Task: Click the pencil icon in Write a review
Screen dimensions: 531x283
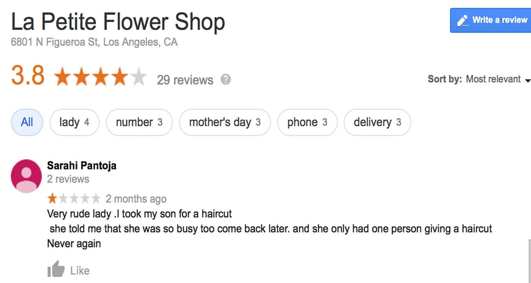Action: pyautogui.click(x=462, y=20)
